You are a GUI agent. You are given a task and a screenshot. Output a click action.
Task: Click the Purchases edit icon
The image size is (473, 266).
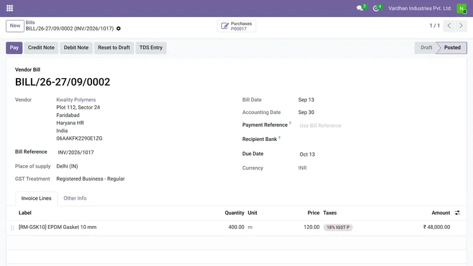[225, 26]
